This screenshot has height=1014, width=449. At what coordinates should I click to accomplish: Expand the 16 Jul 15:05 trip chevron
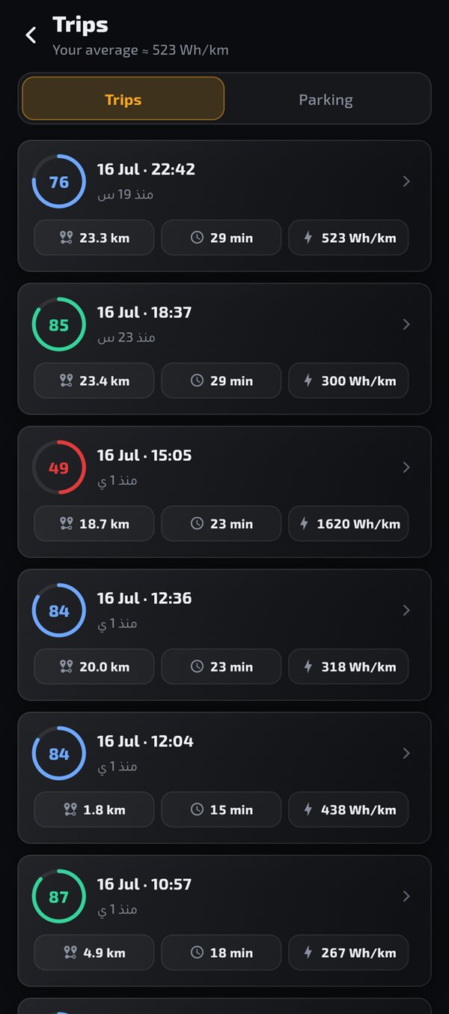pos(406,468)
